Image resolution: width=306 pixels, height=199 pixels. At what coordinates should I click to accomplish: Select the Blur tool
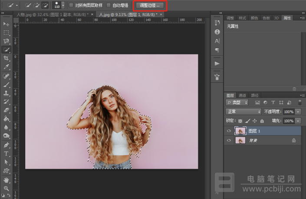pyautogui.click(x=6, y=127)
